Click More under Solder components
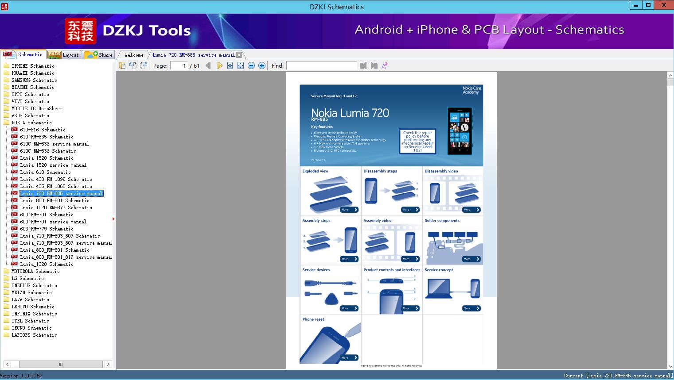Viewport: 674px width, 380px height. coord(471,259)
